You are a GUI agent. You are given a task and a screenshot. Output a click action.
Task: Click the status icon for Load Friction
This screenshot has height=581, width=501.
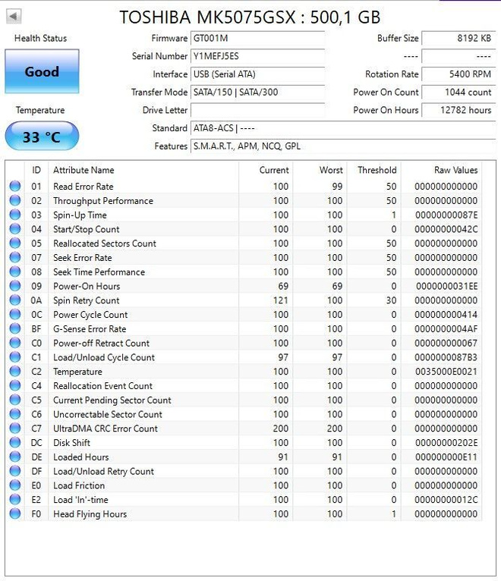(x=15, y=485)
